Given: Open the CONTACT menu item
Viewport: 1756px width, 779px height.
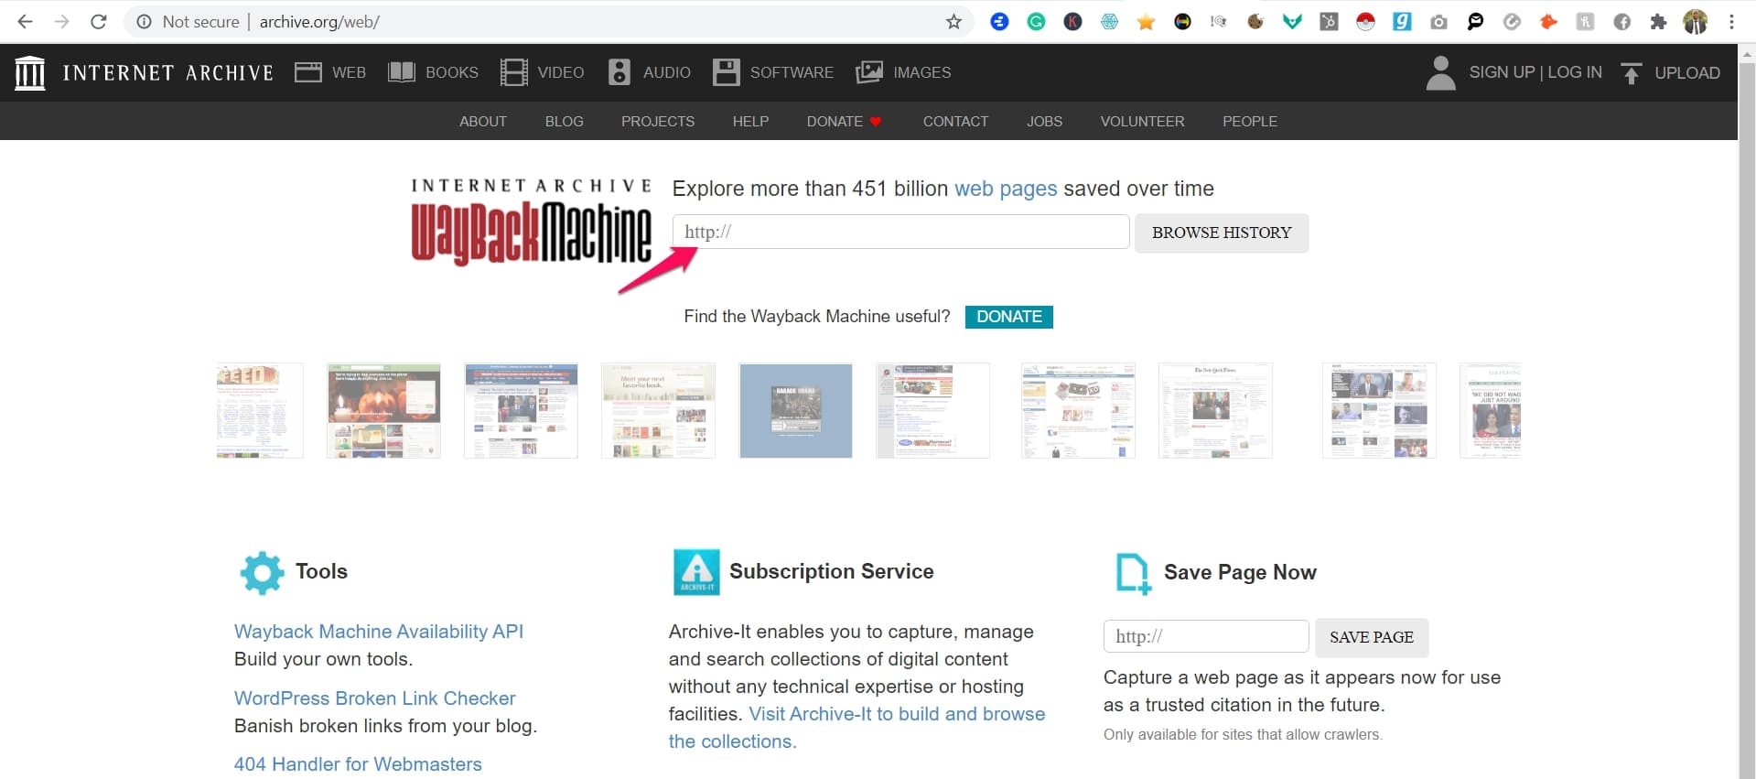Looking at the screenshot, I should click(x=955, y=122).
